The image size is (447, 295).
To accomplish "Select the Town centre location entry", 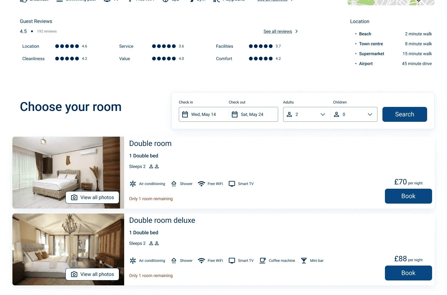I will pos(394,44).
